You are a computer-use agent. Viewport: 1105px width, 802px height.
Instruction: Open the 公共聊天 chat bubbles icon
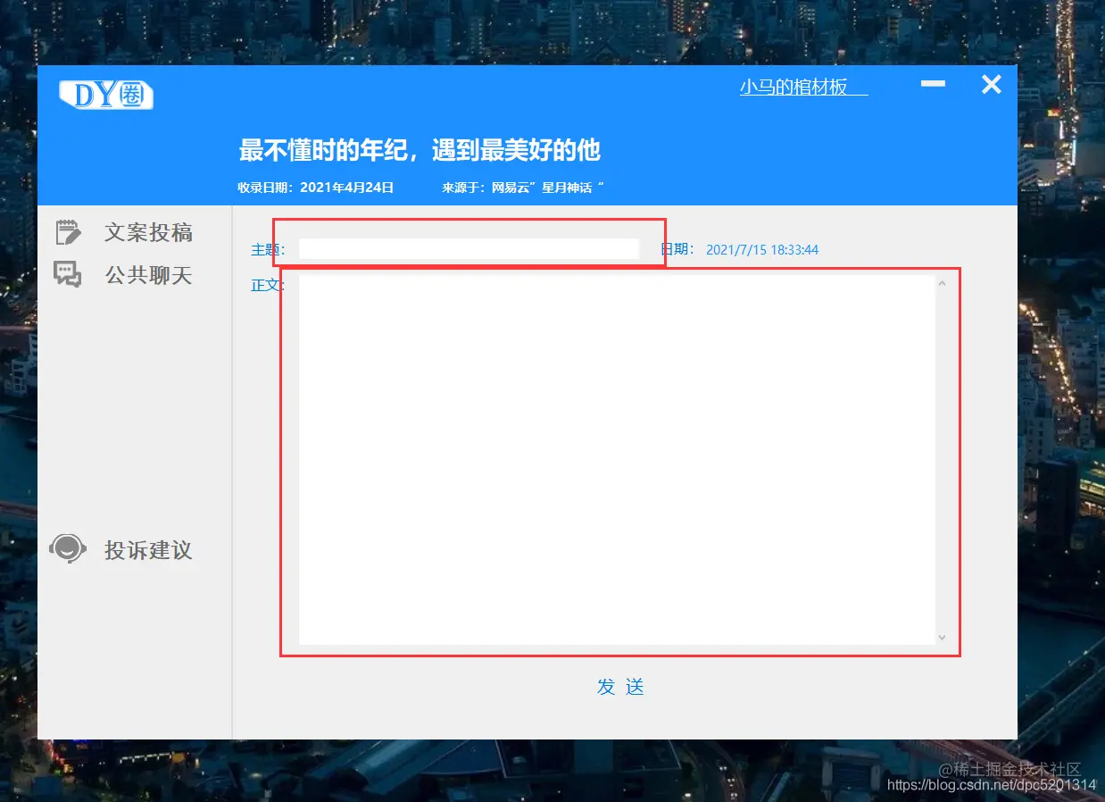click(68, 274)
